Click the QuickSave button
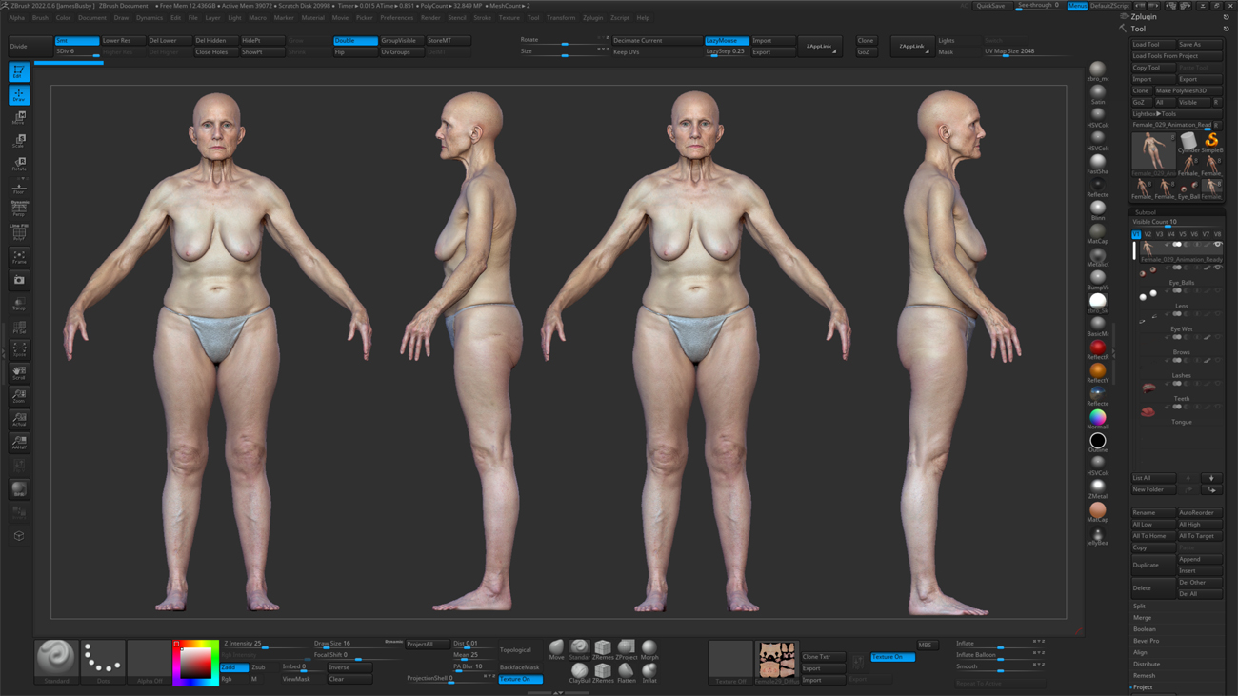1238x696 pixels. click(990, 6)
